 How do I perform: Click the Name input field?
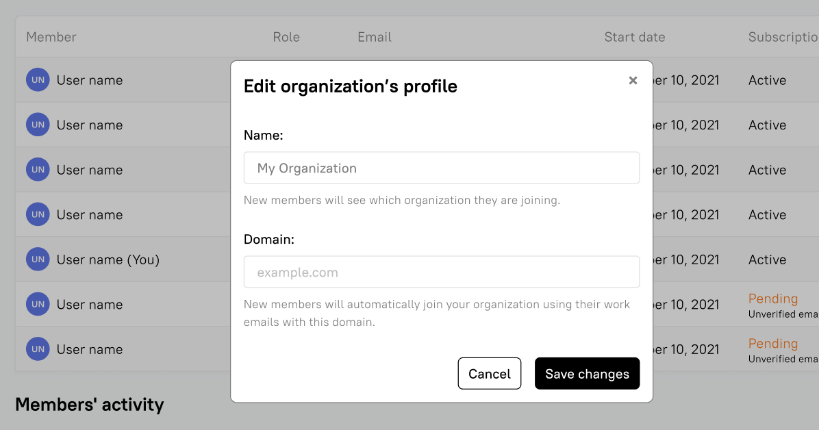click(441, 168)
